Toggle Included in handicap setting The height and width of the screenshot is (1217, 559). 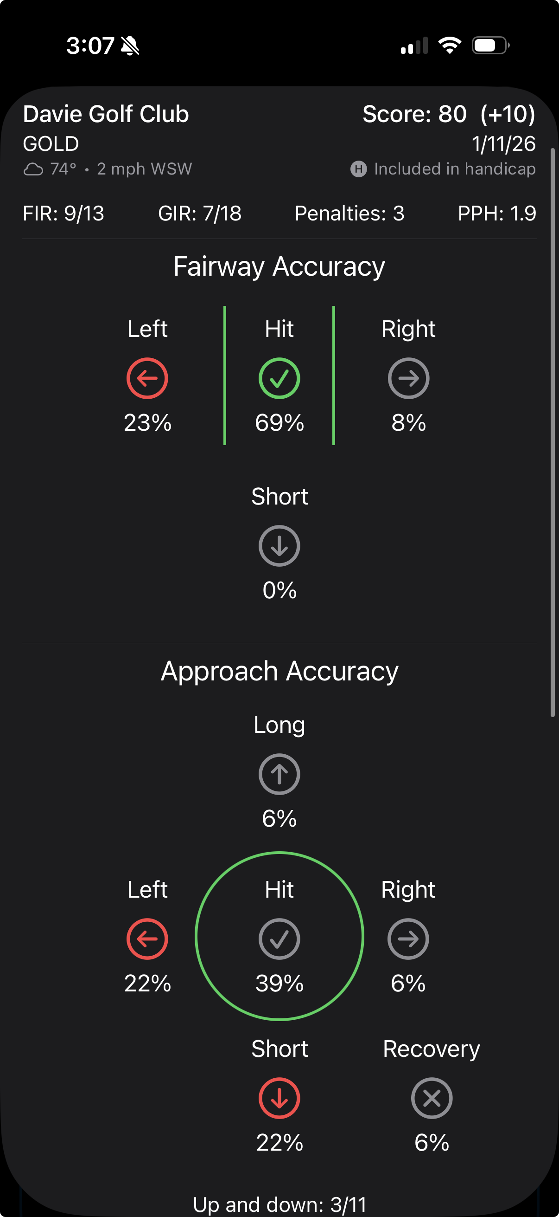[x=454, y=169]
